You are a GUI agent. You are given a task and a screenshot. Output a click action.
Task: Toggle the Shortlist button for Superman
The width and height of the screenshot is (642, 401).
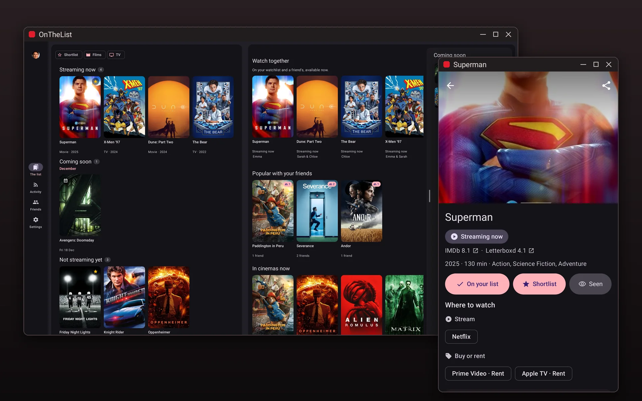539,284
